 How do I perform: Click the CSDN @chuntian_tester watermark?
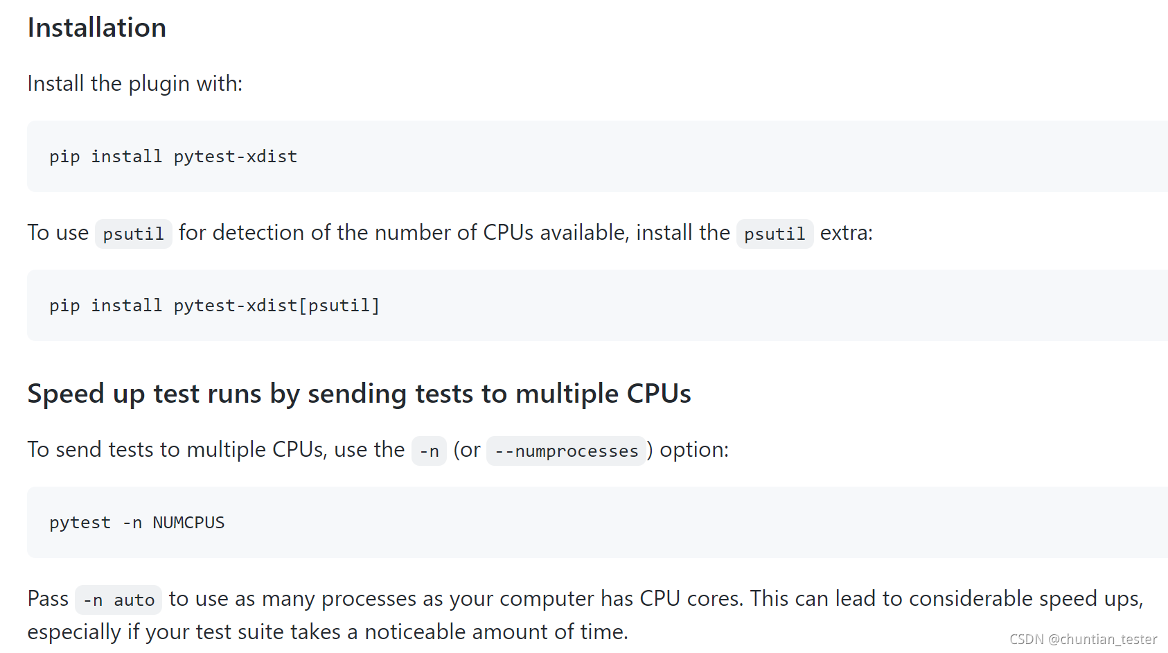1083,639
